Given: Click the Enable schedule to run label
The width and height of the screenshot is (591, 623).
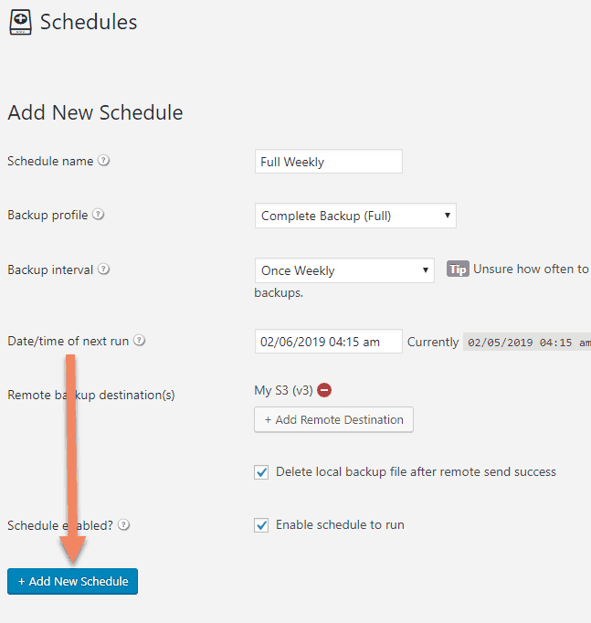Looking at the screenshot, I should click(340, 525).
